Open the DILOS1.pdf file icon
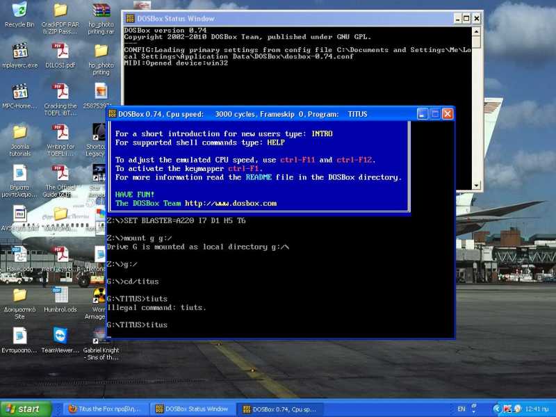 [x=60, y=51]
